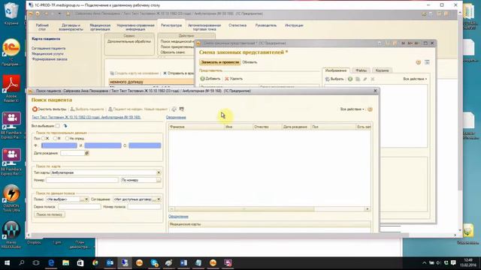
Task: Open the Test Test Testovich patient link
Action: point(86,117)
